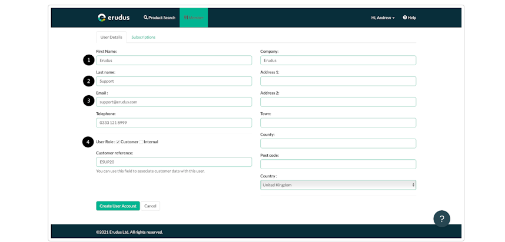The image size is (505, 242).
Task: Click the Address 1 field
Action: (x=338, y=81)
